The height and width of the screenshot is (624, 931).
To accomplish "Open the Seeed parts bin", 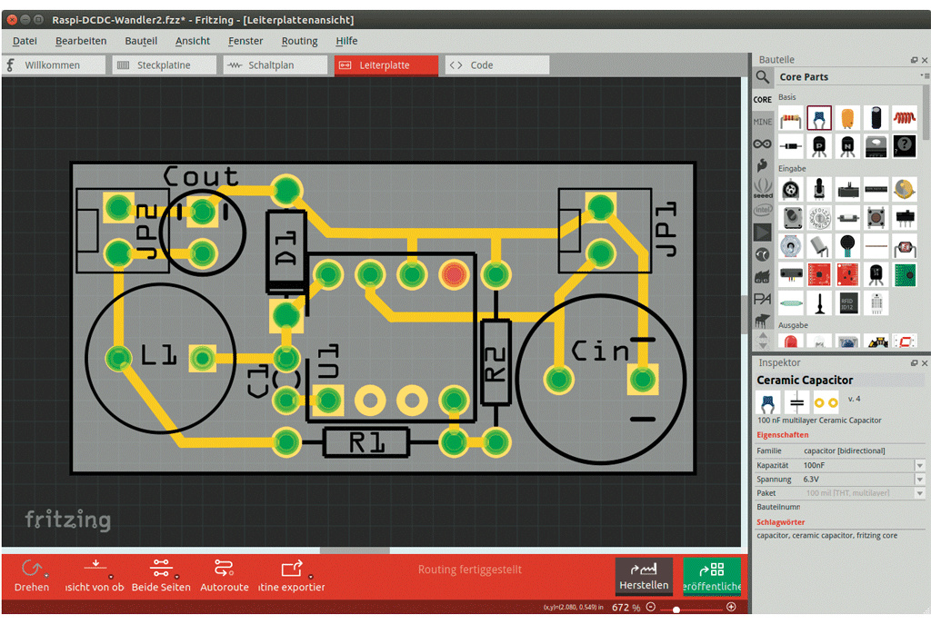I will click(x=762, y=188).
